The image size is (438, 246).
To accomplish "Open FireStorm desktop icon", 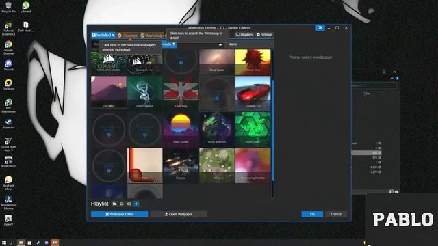I will (x=8, y=85).
